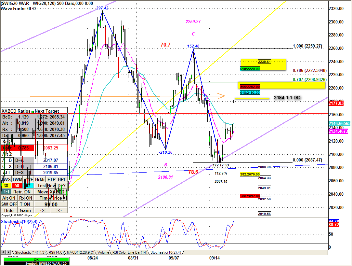This screenshot has width=352, height=266.
Task: Click the >> forward arrow button
Action: click(x=59, y=210)
